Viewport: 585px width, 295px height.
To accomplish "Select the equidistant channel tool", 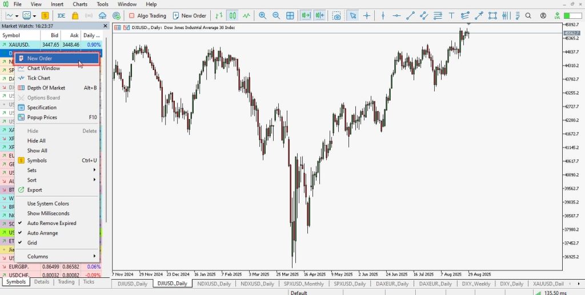I will pos(424,15).
